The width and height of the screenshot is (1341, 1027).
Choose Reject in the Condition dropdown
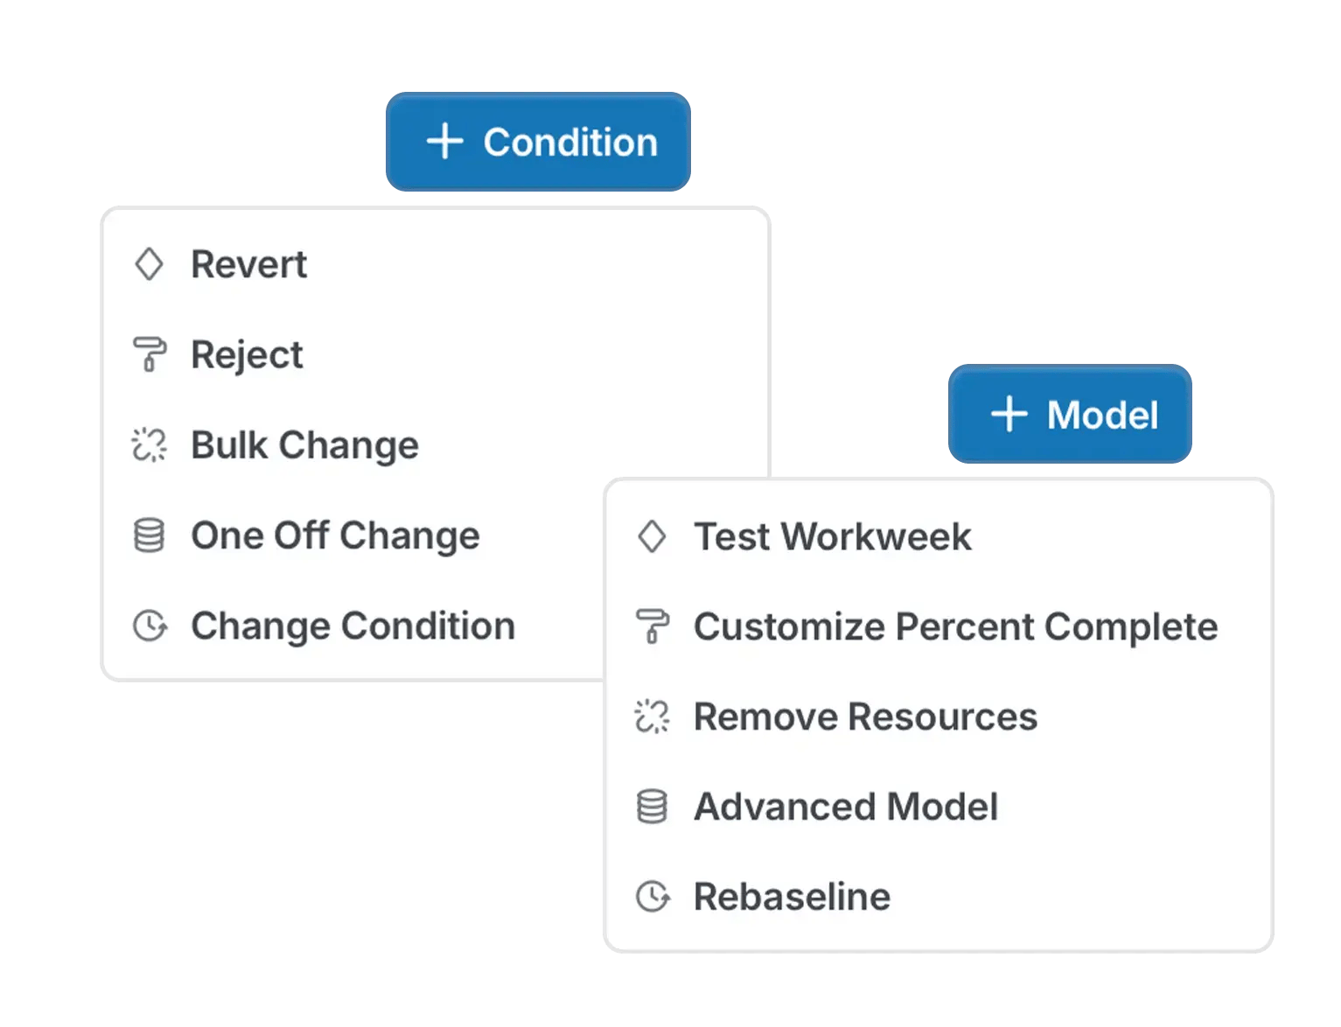(246, 355)
